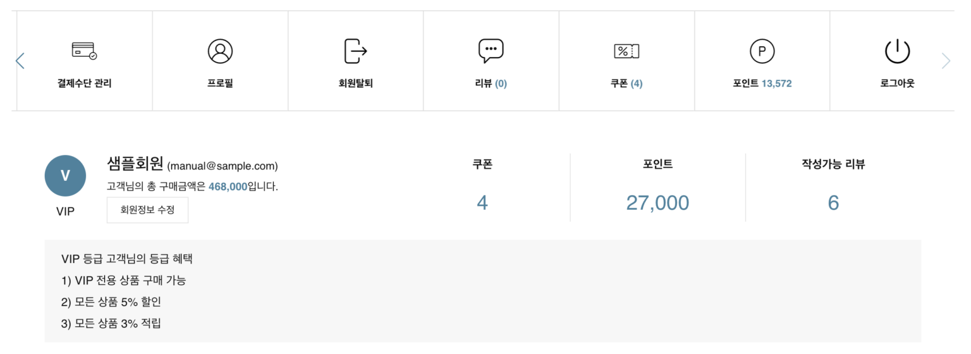971x354 pixels.
Task: Click the total purchase amount 468,000
Action: click(x=228, y=186)
